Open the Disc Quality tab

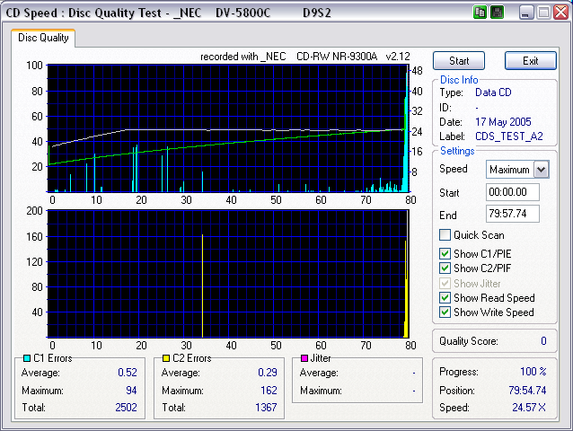point(43,38)
